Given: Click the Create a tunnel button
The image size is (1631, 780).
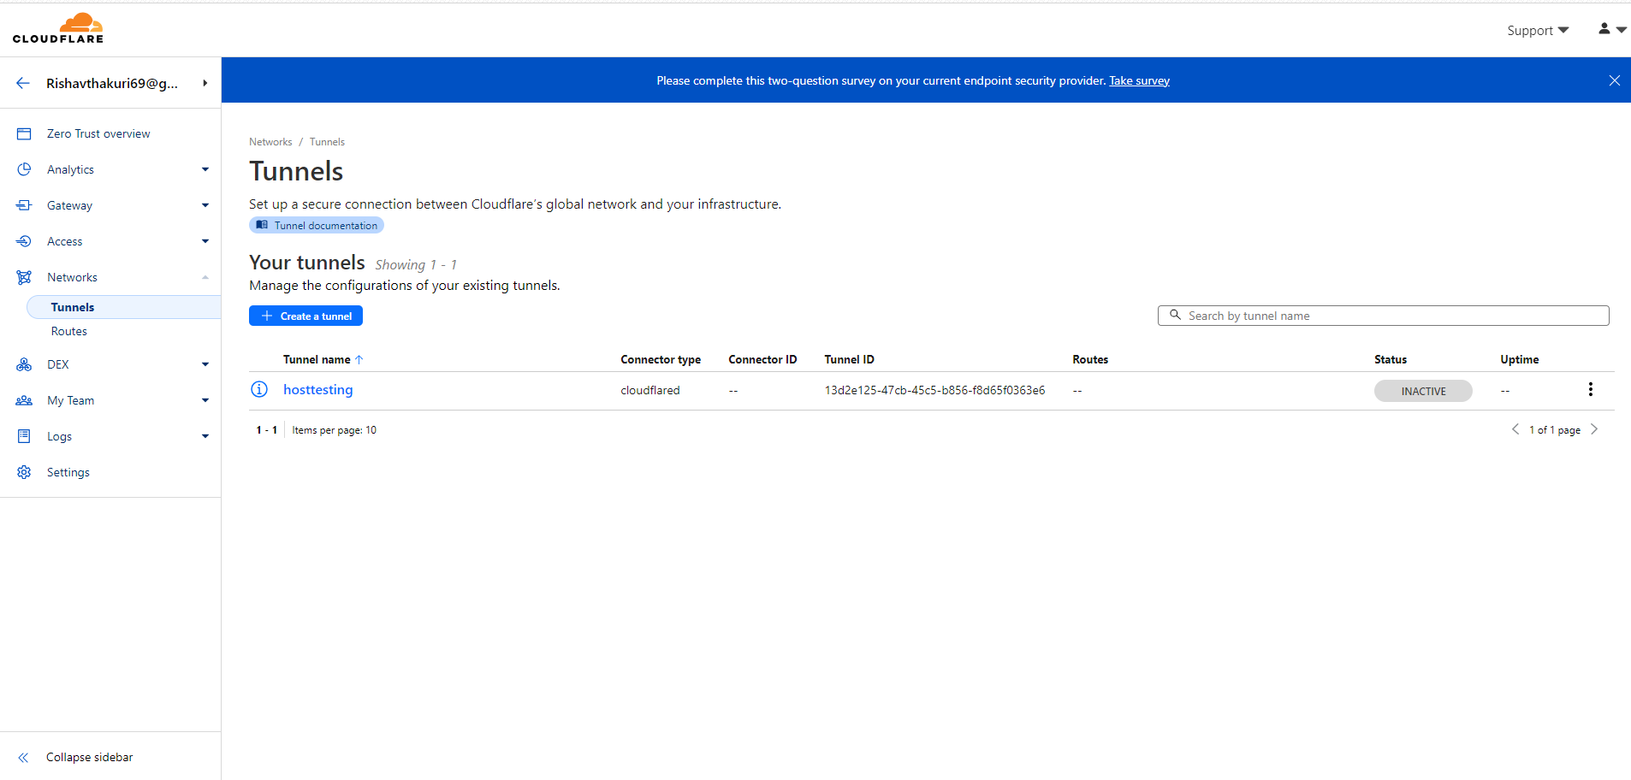Looking at the screenshot, I should pyautogui.click(x=305, y=316).
